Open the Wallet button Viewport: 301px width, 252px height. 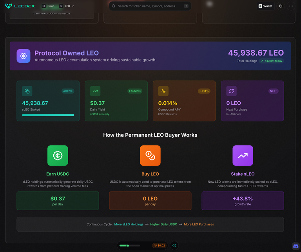coord(265,6)
